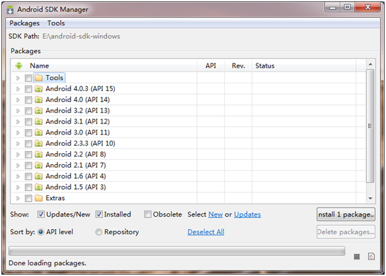Enable the Obsolete packages checkbox
386x276 pixels.
pos(147,215)
